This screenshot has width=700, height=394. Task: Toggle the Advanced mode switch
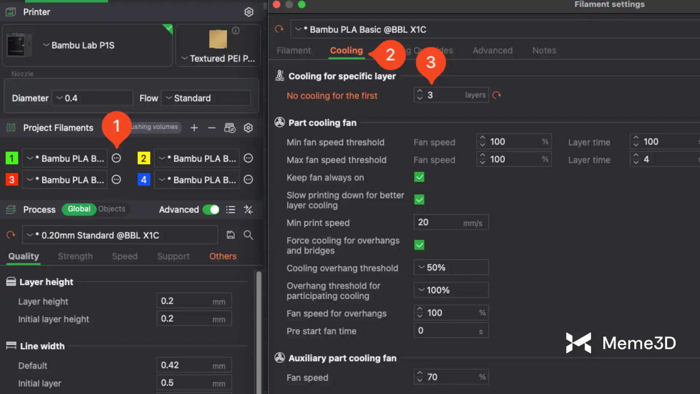(x=211, y=209)
